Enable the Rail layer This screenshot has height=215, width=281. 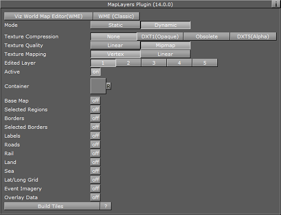[x=95, y=154]
